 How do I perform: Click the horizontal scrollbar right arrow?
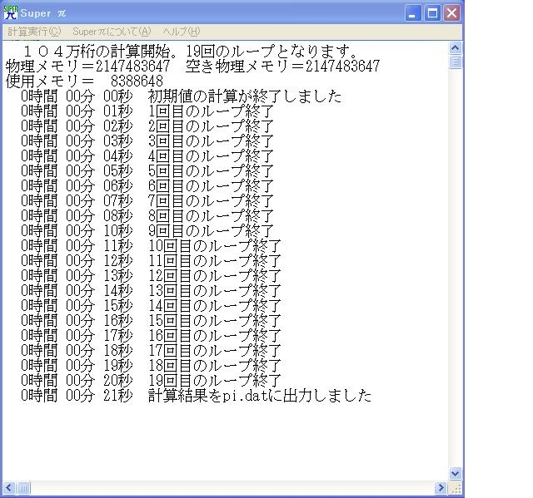click(441, 488)
